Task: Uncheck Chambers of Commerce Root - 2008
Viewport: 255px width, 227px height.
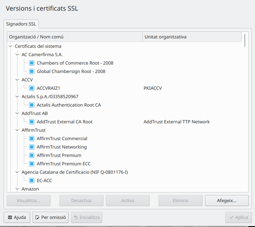Action: [x=32, y=63]
